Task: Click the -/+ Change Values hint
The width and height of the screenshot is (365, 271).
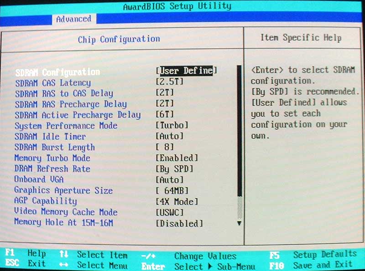Action: coord(189,256)
